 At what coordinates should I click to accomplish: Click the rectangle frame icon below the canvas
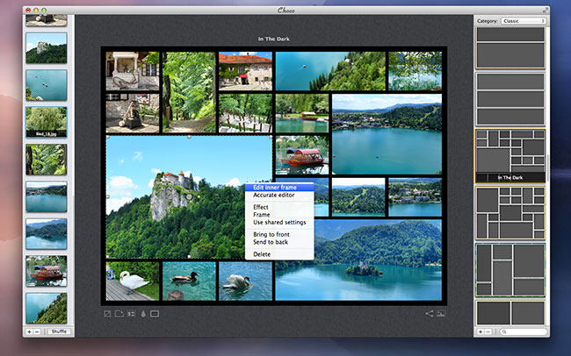(155, 313)
